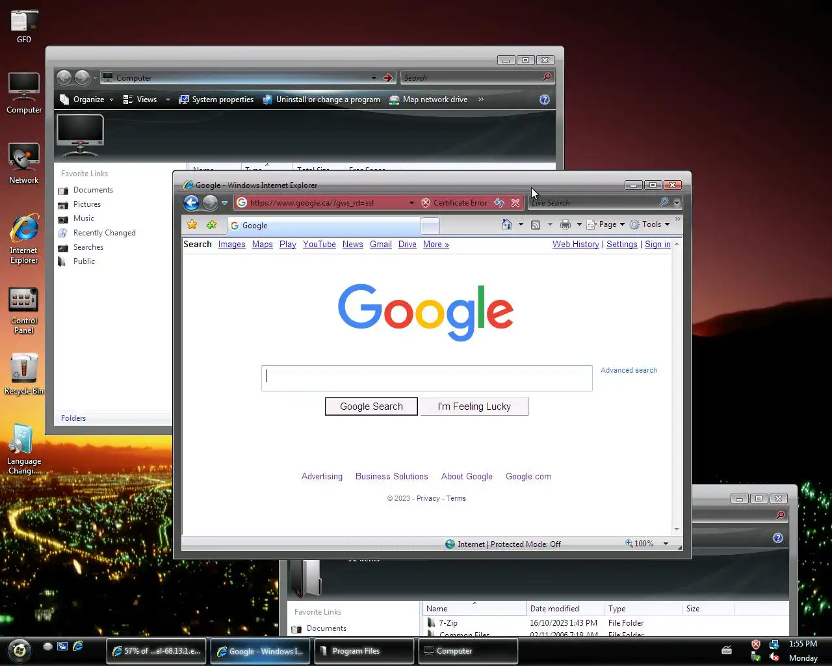This screenshot has width=832, height=666.
Task: Select the Google browser tab
Action: (x=324, y=226)
